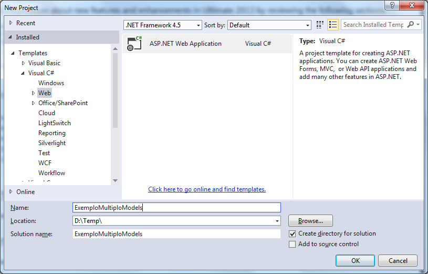This screenshot has height=274, width=428.
Task: Open the search options dropdown arrow
Action: pyautogui.click(x=418, y=25)
